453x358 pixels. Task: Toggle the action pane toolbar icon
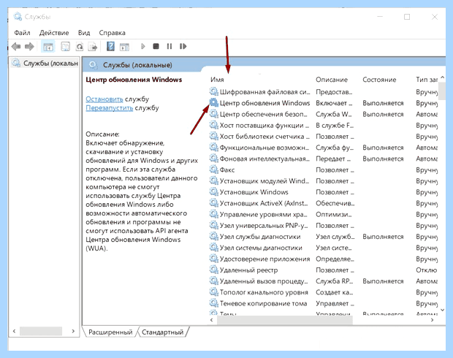click(124, 47)
